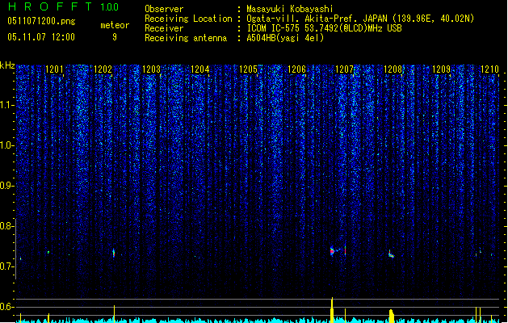Screen dimensions: 508x323
Task: Click the 1205 time marker
Action: (248, 69)
